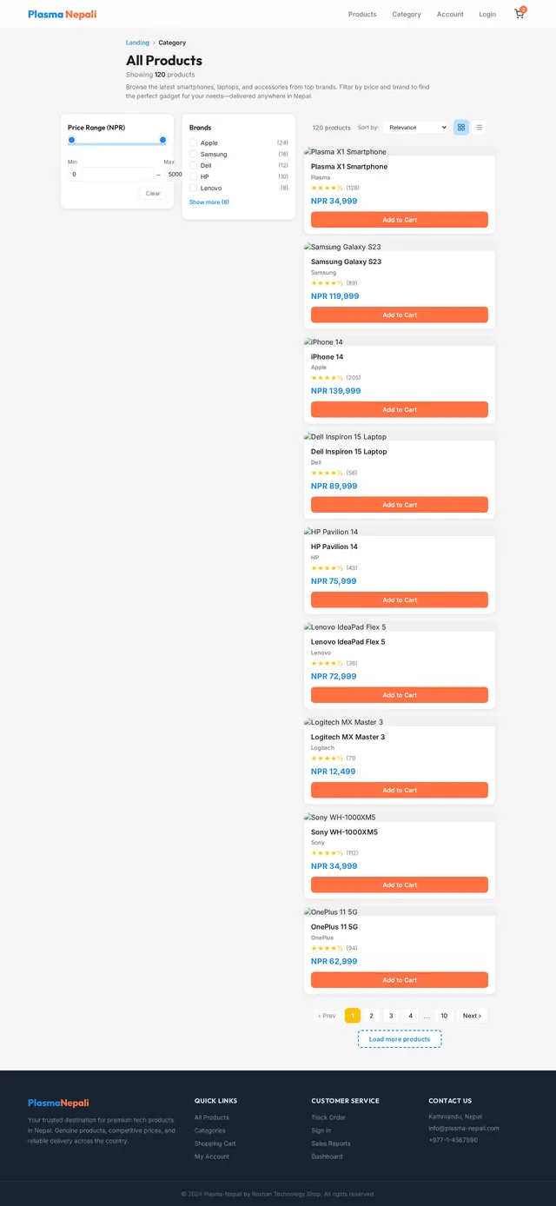The image size is (556, 1206).
Task: Click the left price range slider handle
Action: (x=72, y=140)
